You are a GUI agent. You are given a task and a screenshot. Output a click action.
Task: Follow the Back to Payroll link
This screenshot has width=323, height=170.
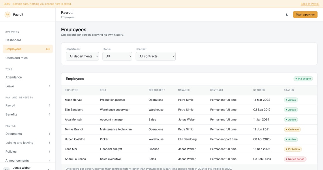310,4
